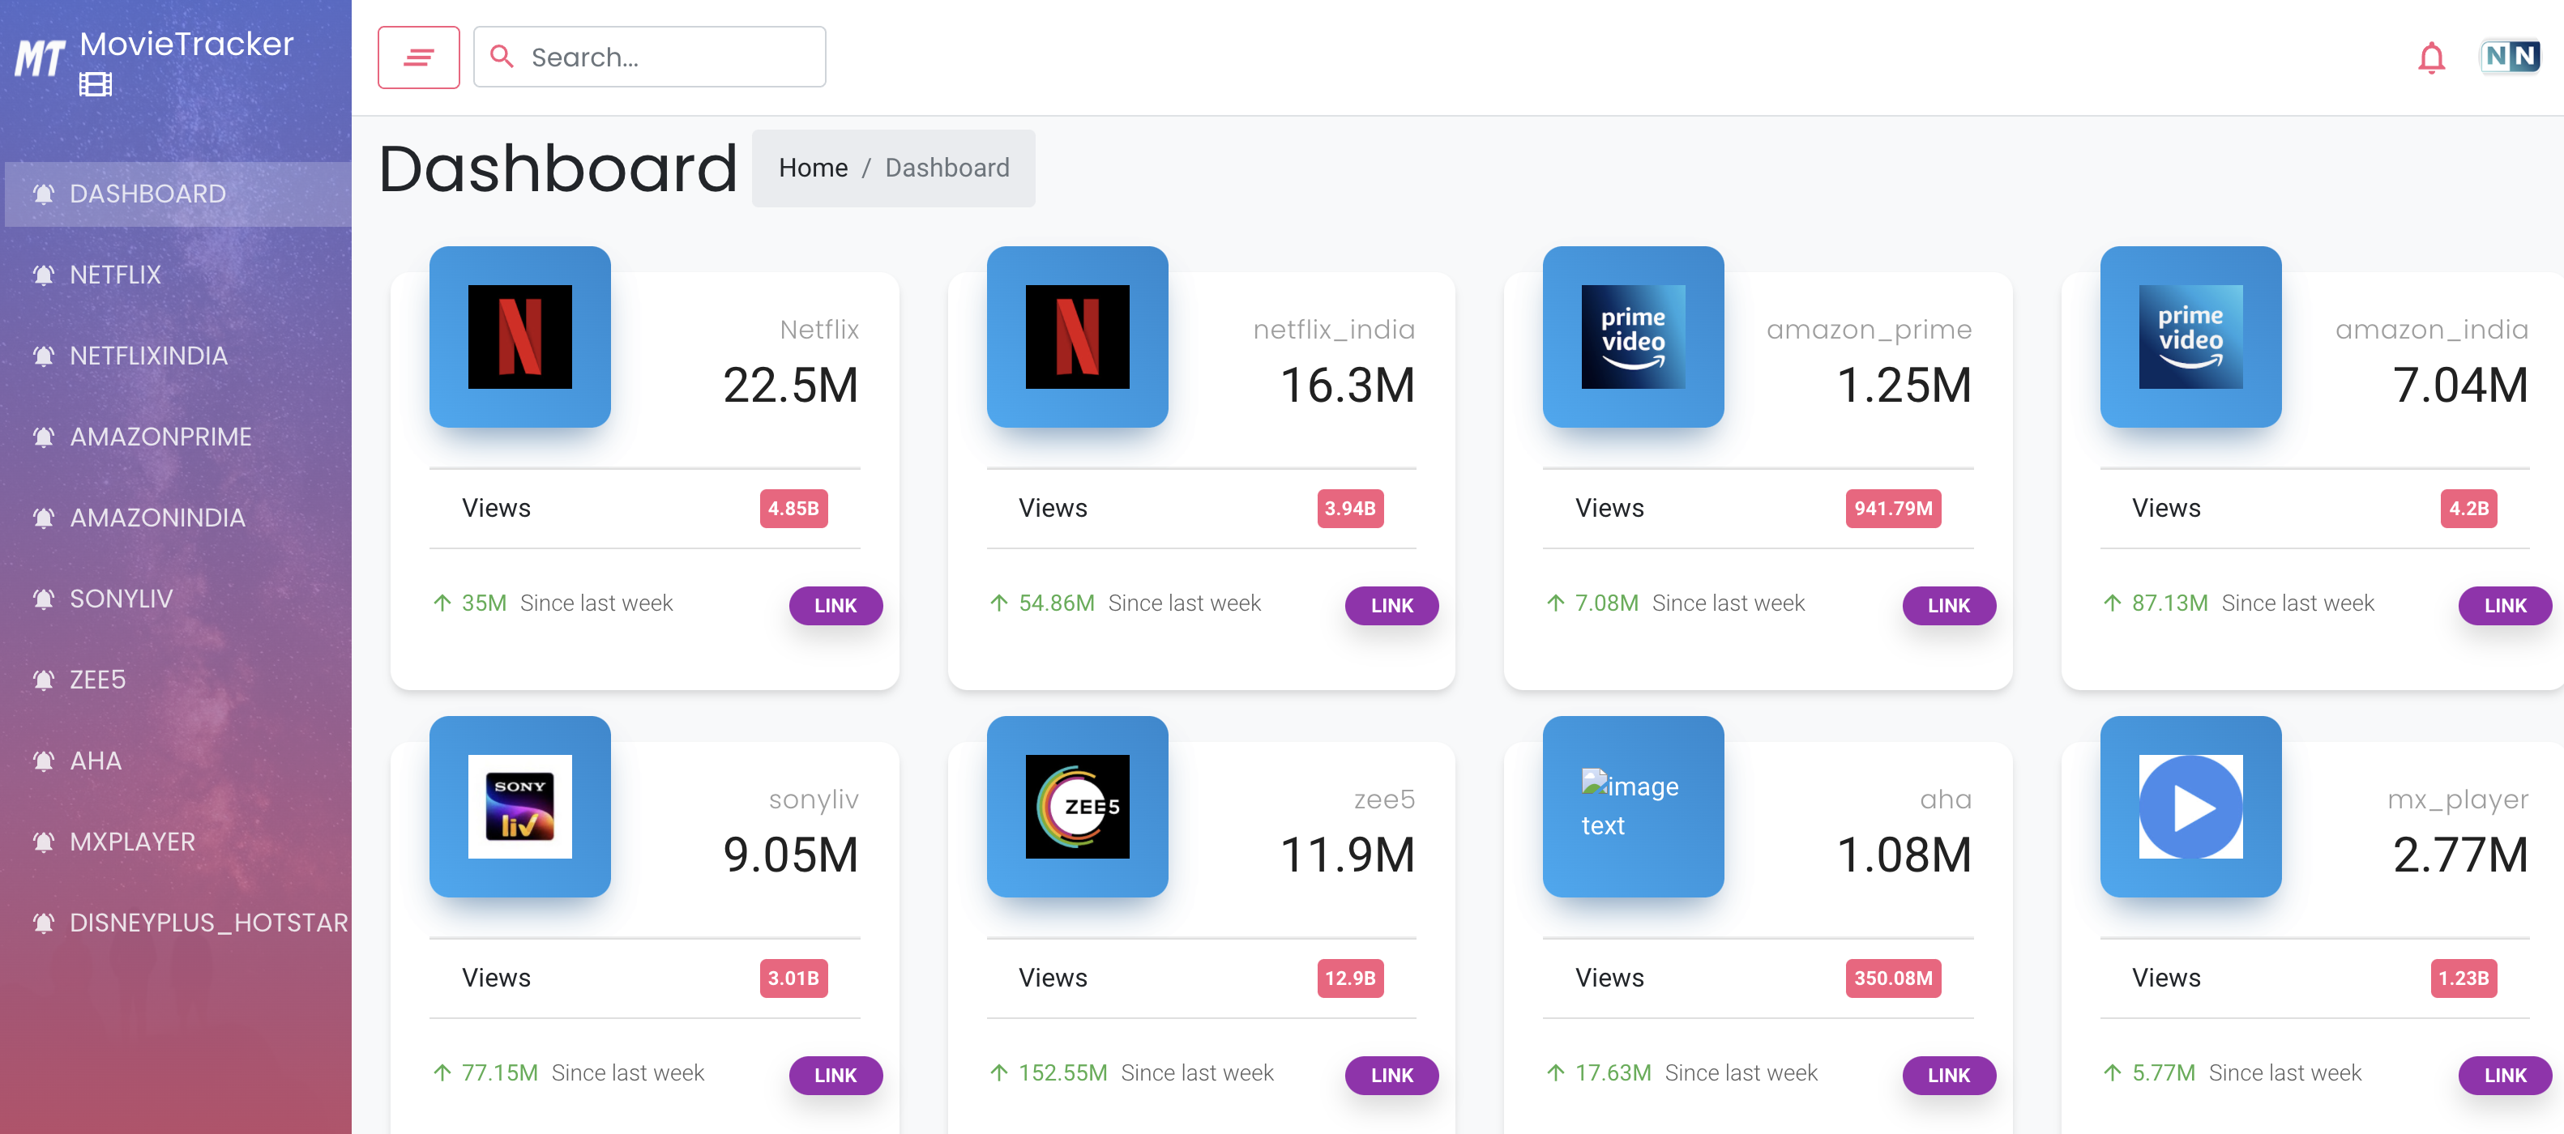
Task: Click the 3.94B views badge
Action: coord(1350,509)
